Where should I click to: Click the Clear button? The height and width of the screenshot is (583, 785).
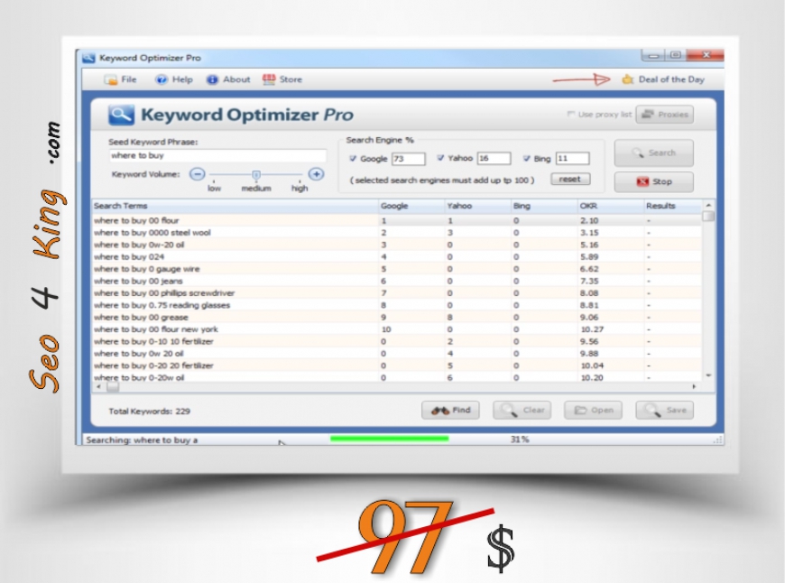point(522,411)
